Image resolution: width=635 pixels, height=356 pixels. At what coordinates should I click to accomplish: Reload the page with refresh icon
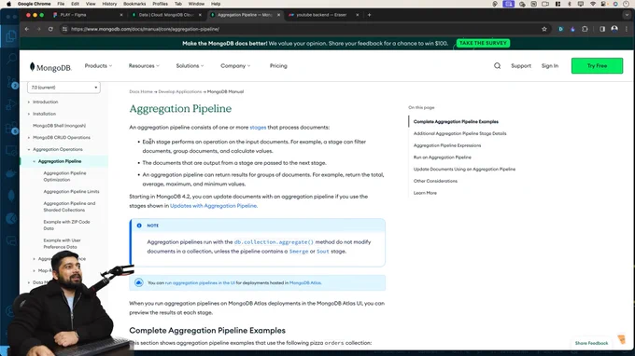(x=50, y=29)
